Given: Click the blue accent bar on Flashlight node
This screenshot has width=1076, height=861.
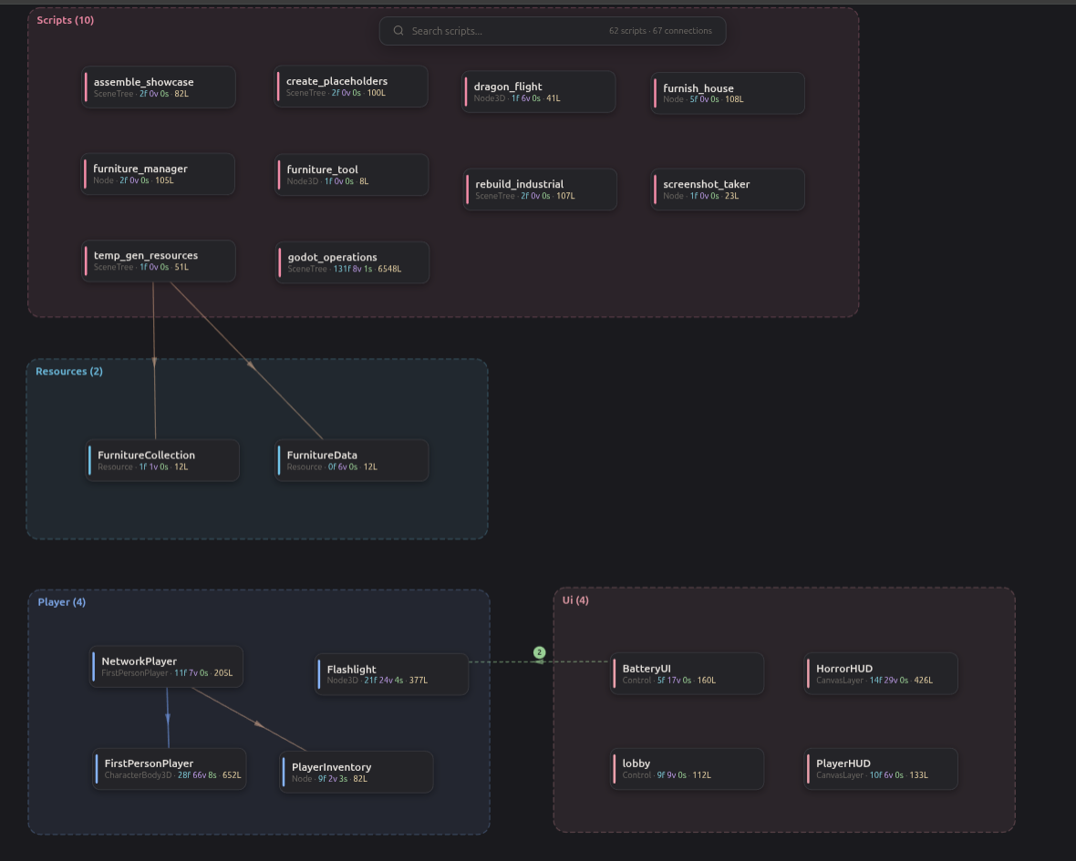Looking at the screenshot, I should 319,674.
